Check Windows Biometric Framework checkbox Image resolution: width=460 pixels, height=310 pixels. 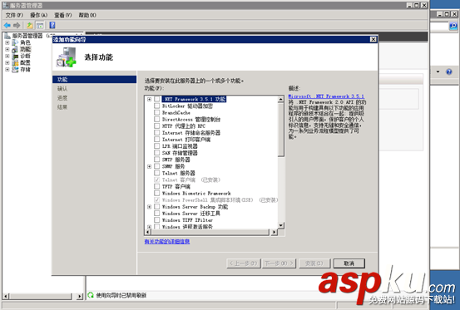point(157,194)
